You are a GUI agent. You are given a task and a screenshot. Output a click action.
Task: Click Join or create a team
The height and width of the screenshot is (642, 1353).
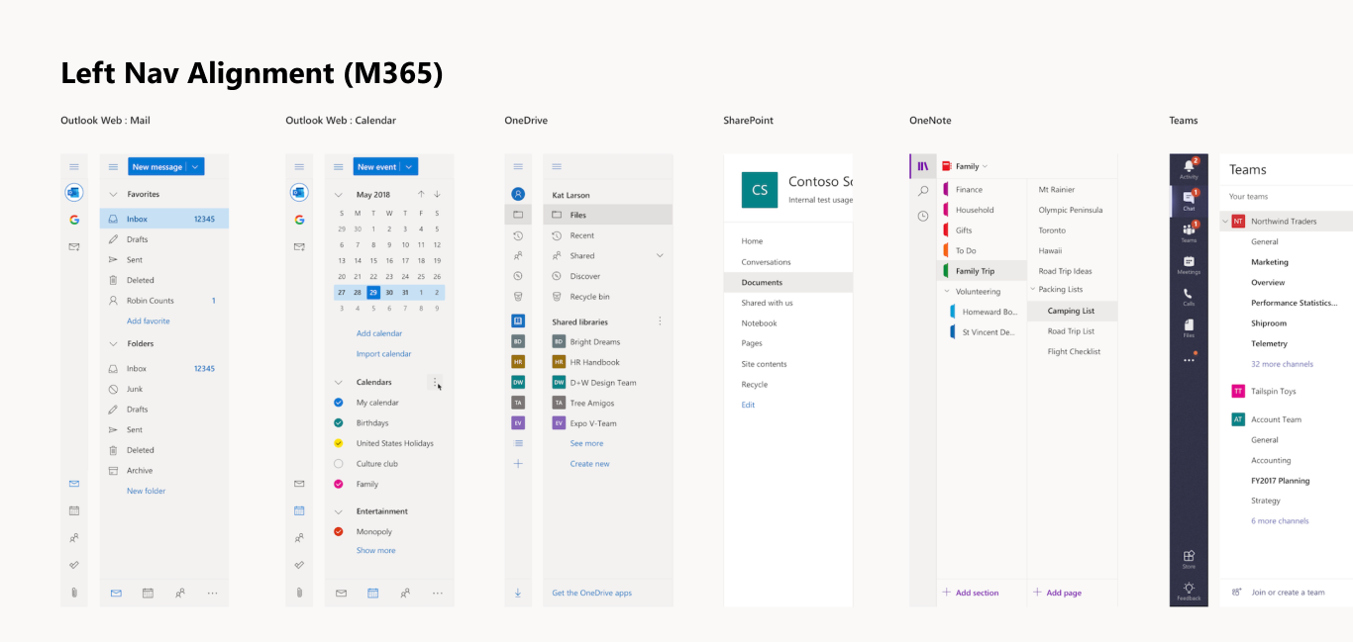pos(1288,593)
